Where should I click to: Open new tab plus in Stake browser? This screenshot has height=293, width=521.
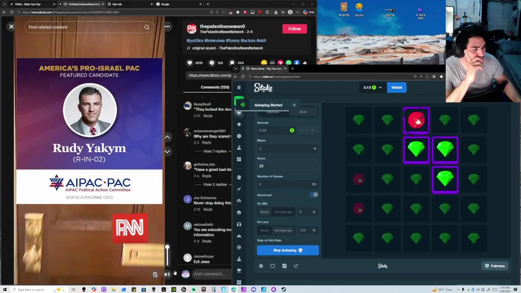pyautogui.click(x=292, y=68)
